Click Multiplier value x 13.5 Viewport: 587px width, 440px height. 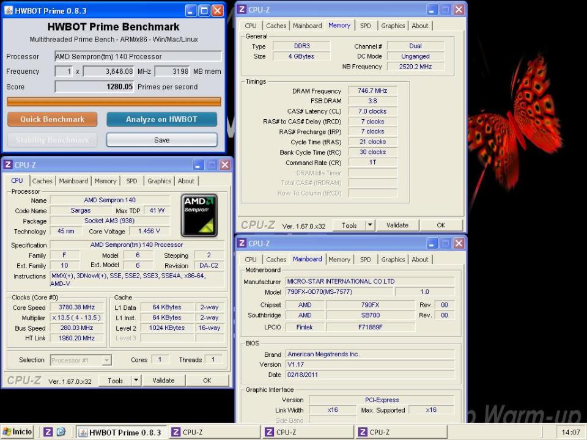click(x=77, y=318)
